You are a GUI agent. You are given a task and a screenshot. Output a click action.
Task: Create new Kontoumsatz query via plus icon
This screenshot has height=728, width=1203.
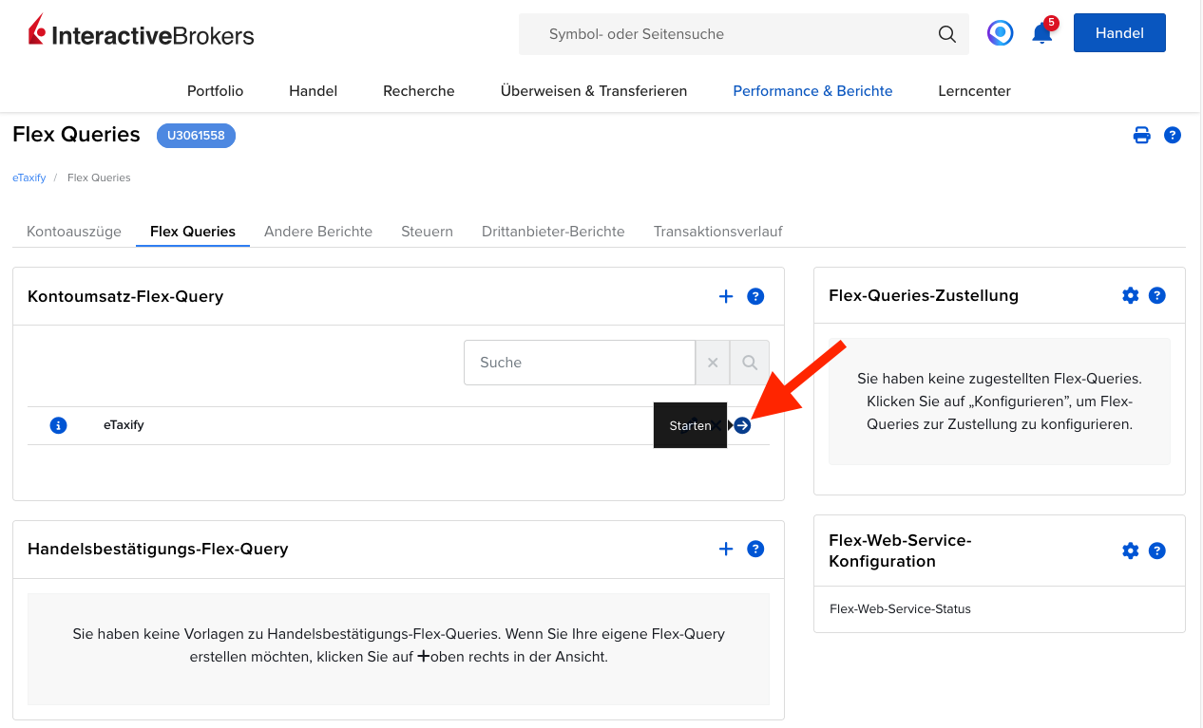725,296
